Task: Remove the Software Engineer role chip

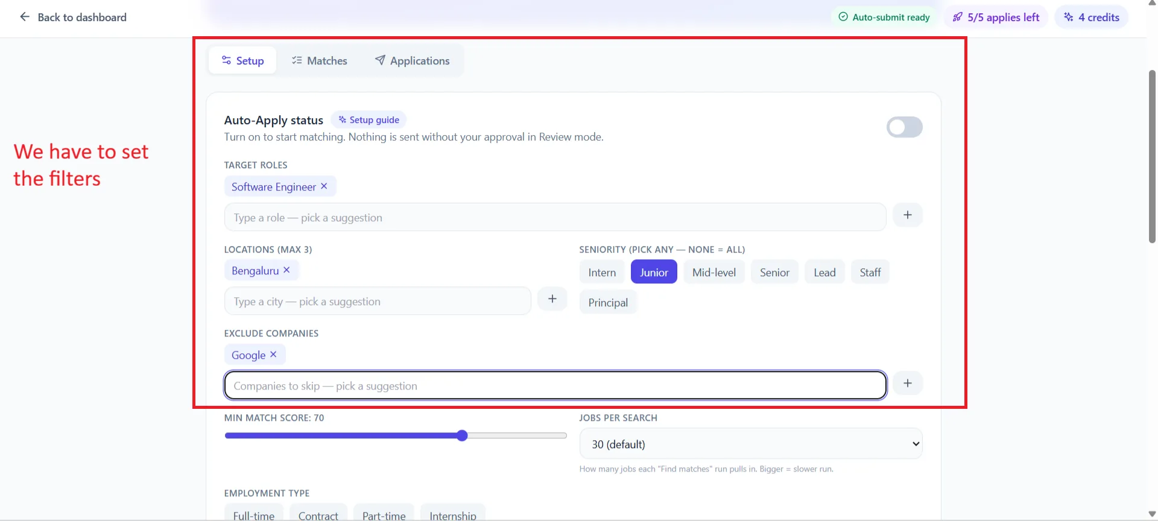Action: click(x=324, y=186)
